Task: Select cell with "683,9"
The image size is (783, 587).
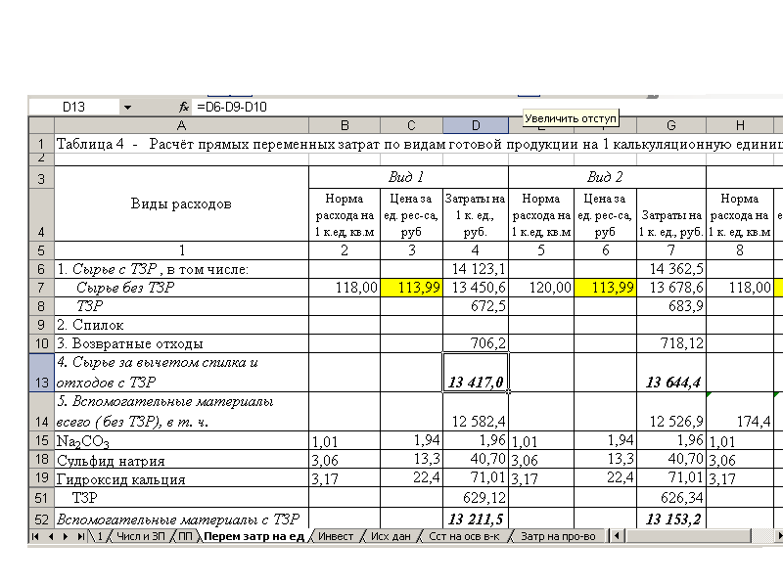Action: point(671,306)
